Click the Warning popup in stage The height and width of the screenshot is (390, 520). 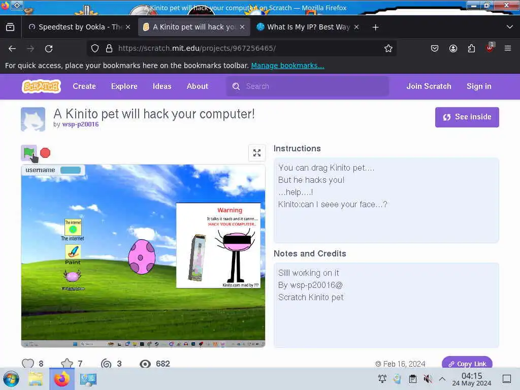(x=218, y=245)
